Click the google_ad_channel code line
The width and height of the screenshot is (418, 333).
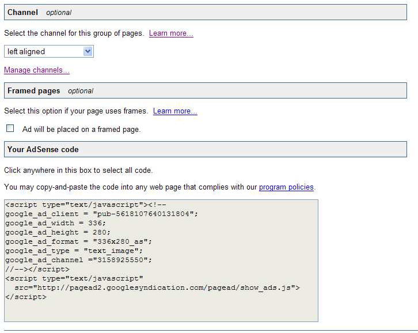[x=78, y=260]
